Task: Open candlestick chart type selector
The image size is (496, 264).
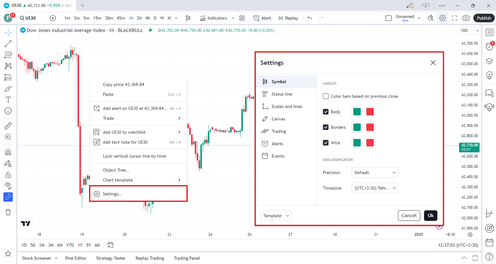Action: [188, 18]
